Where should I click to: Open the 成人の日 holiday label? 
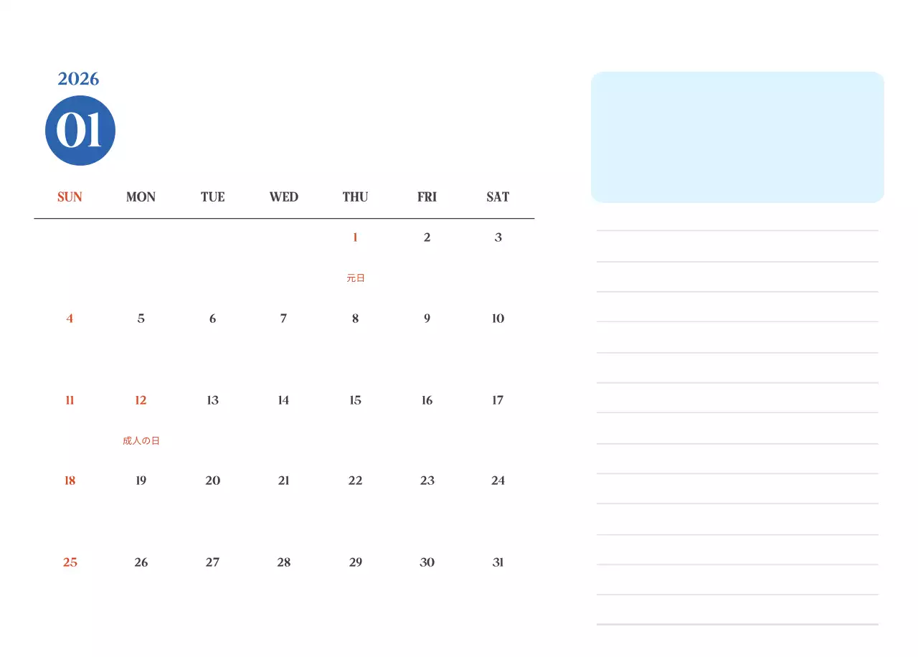pos(141,441)
